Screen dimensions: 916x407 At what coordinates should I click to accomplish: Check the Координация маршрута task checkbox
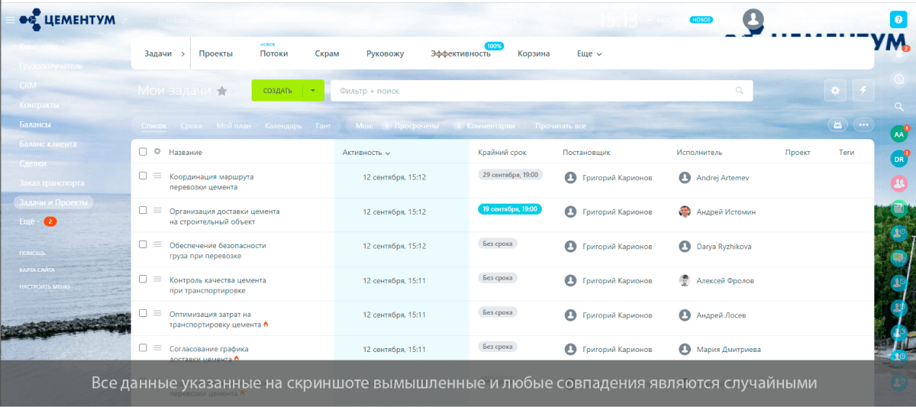[x=143, y=176]
